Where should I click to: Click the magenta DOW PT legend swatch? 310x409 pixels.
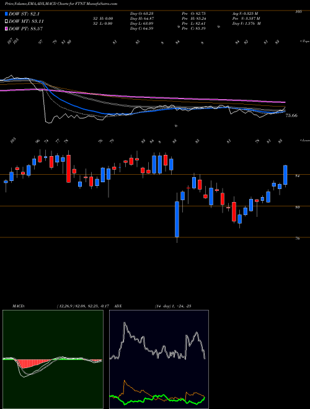coord(6,29)
